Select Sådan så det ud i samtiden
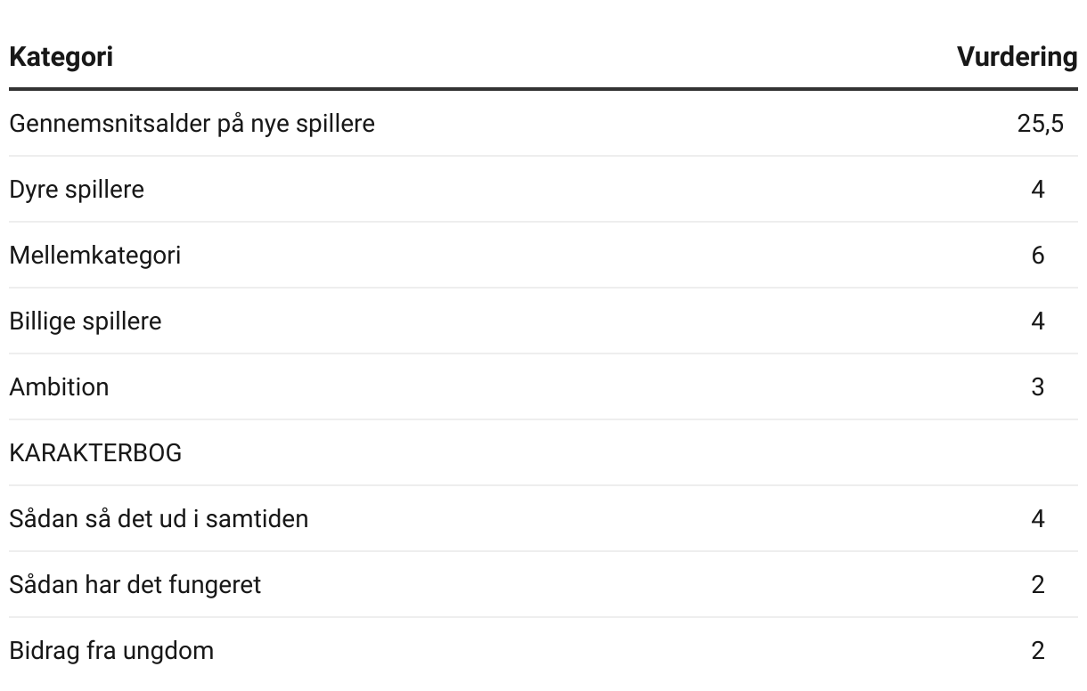Viewport: 1087px width, 691px height. (159, 519)
